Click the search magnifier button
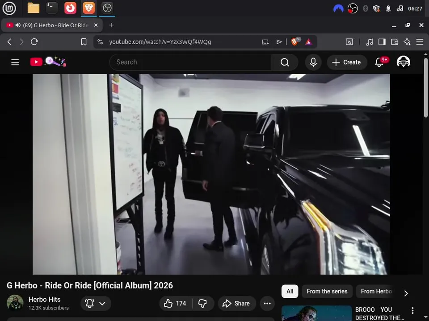This screenshot has height=321, width=429. pos(285,62)
